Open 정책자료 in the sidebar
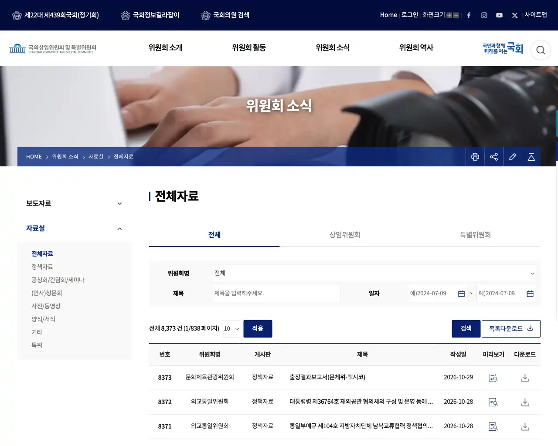Screen dimensions: 558x446 point(42,267)
